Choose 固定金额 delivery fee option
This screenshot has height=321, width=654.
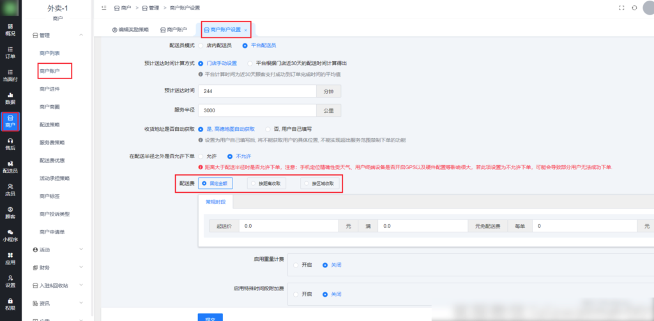point(215,183)
